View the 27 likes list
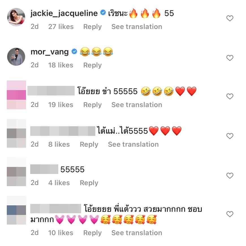The image size is (246, 246). 61,27
